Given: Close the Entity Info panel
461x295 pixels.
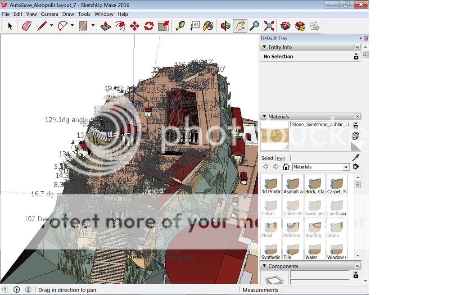Looking at the screenshot, I should [x=357, y=47].
